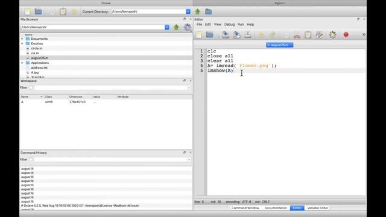Image resolution: width=386 pixels, height=217 pixels.
Task: Undock the Command History panel
Action: [x=185, y=153]
